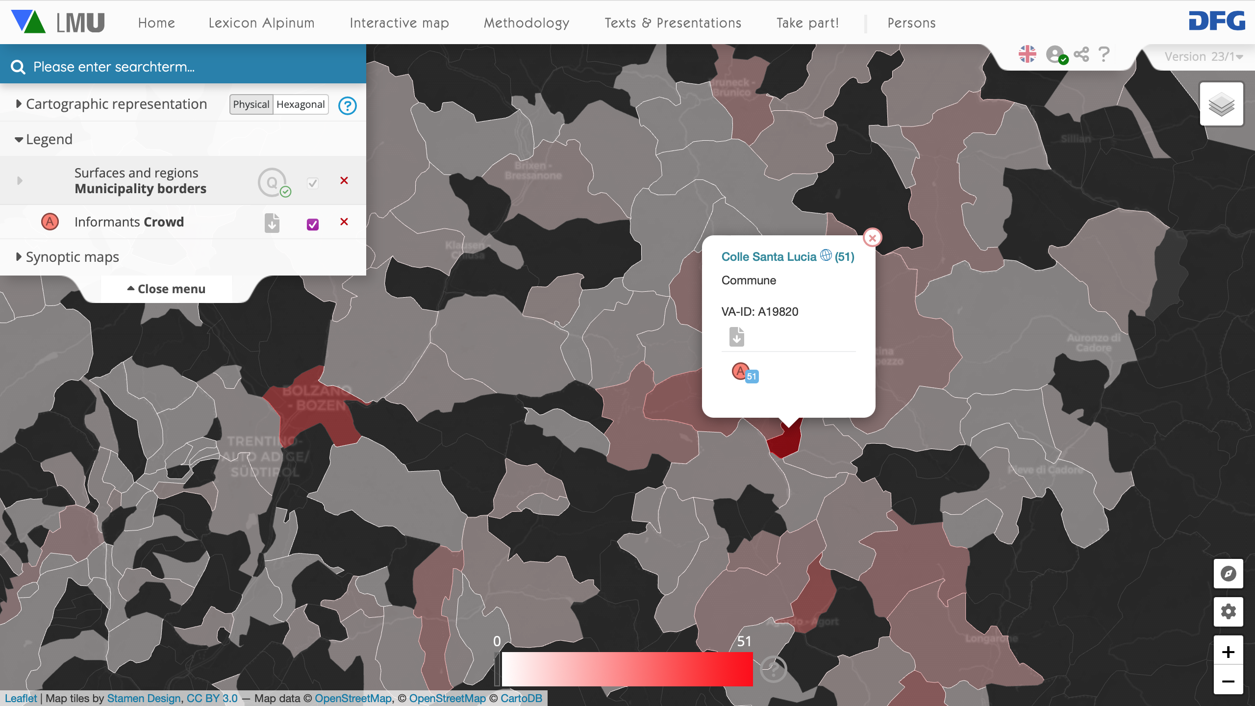Click cartographic representation help icon
Image resolution: width=1255 pixels, height=706 pixels.
[347, 105]
